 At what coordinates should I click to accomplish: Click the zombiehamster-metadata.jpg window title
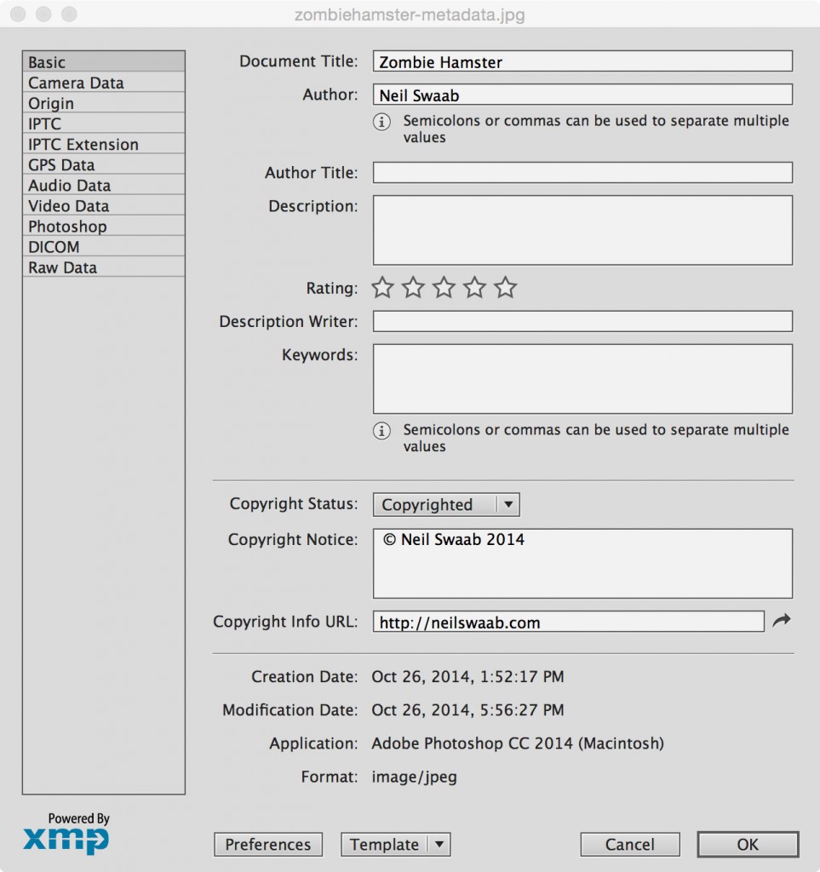pos(410,14)
